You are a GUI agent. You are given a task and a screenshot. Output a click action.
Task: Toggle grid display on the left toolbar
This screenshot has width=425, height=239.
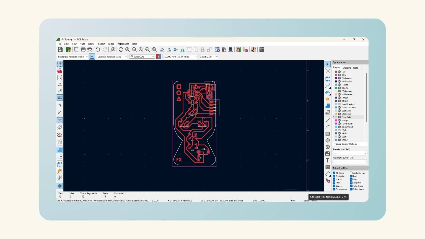click(x=60, y=64)
